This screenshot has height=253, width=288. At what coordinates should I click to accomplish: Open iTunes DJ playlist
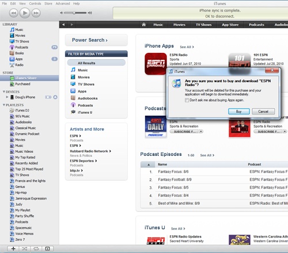(22, 110)
